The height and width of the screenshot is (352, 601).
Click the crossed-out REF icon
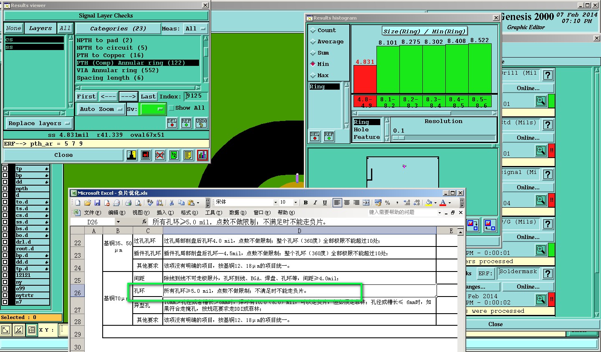pyautogui.click(x=160, y=155)
